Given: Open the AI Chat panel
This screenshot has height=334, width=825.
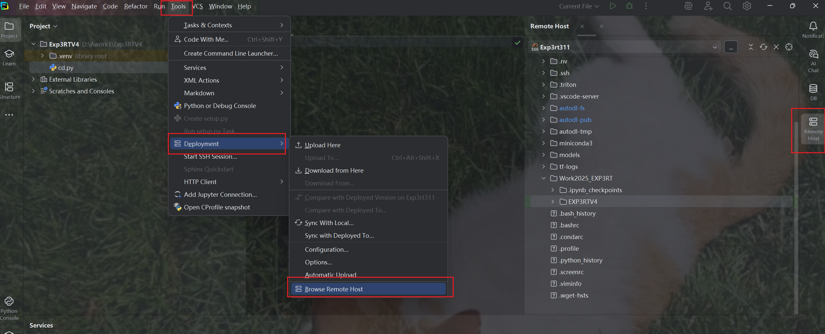Looking at the screenshot, I should 813,59.
